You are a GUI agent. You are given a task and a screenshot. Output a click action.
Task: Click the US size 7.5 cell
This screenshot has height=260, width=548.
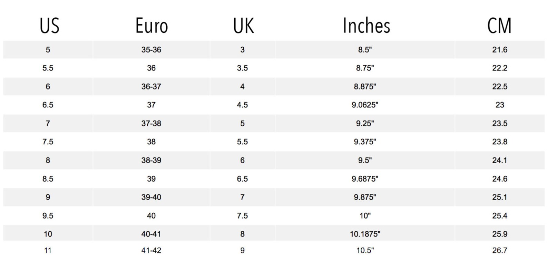coord(48,142)
